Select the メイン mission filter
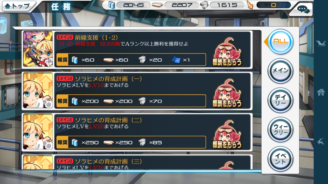 (280, 71)
